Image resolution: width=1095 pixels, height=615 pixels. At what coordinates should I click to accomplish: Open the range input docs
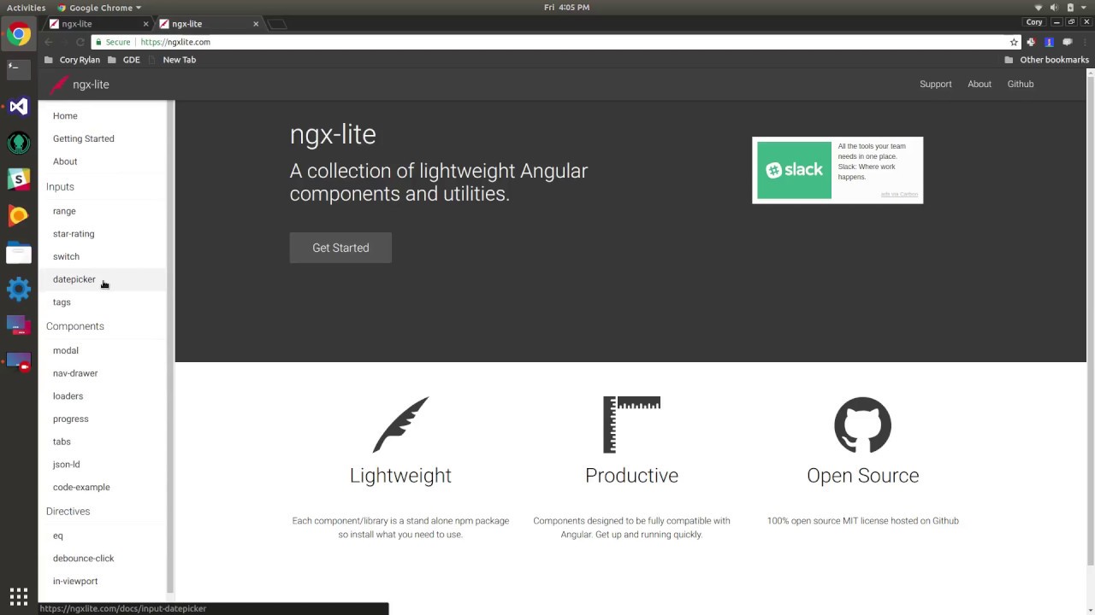coord(64,211)
